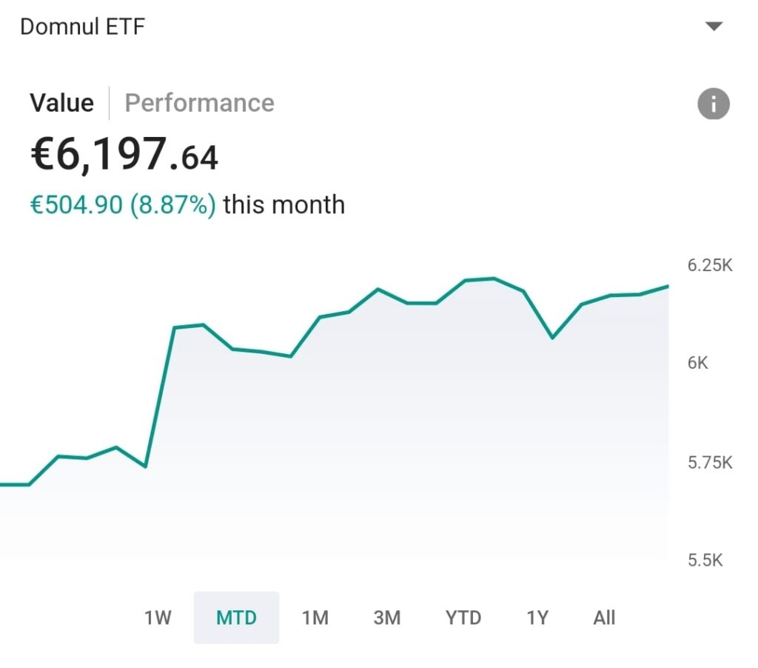The image size is (758, 668).
Task: Click the Domnul ETF portfolio name
Action: click(x=82, y=27)
